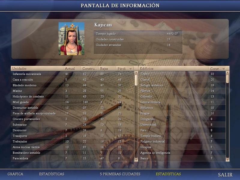Select the Misil guiado row
The height and width of the screenshot is (180, 240).
(x=73, y=102)
